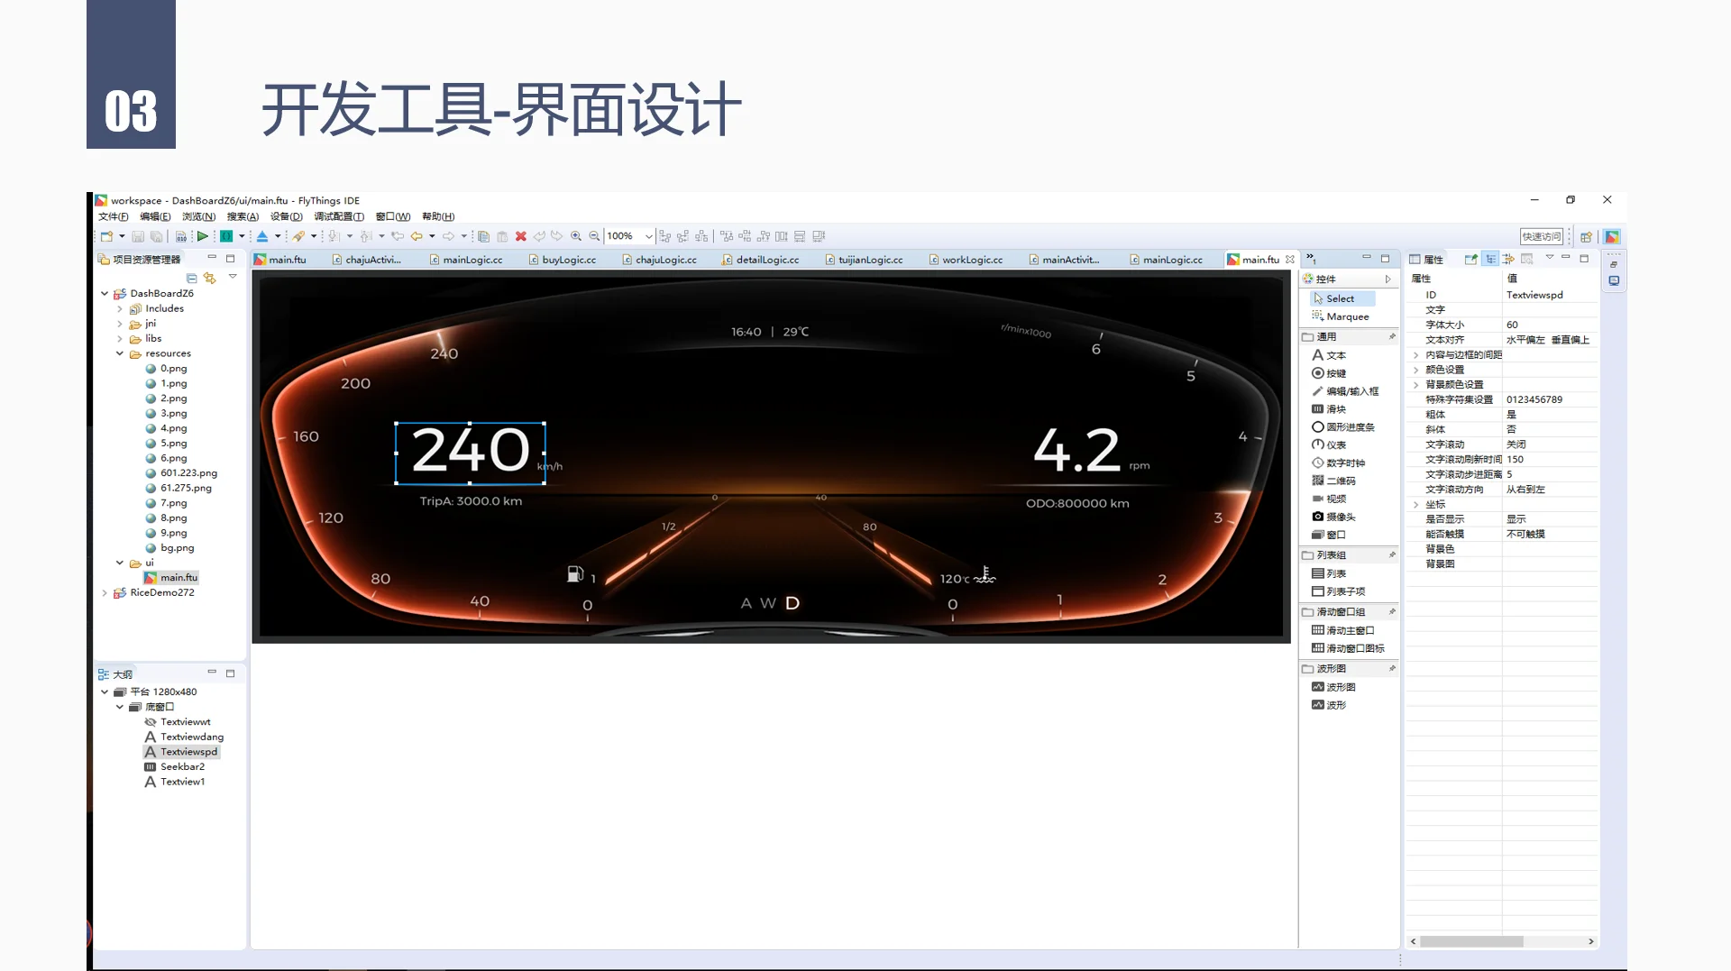This screenshot has height=971, width=1731.
Task: Click Link with Editor icon in project explorer
Action: point(210,278)
